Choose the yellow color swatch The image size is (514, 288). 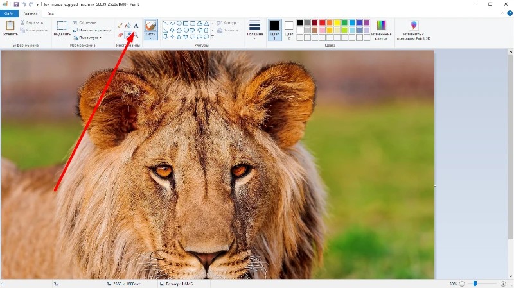(337, 23)
